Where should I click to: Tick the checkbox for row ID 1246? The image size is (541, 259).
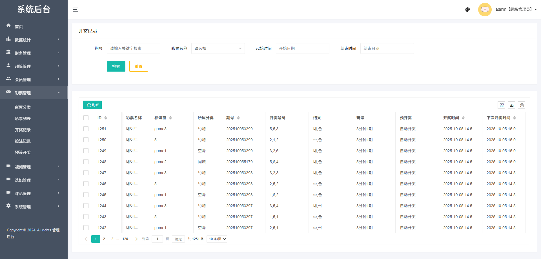point(86,183)
